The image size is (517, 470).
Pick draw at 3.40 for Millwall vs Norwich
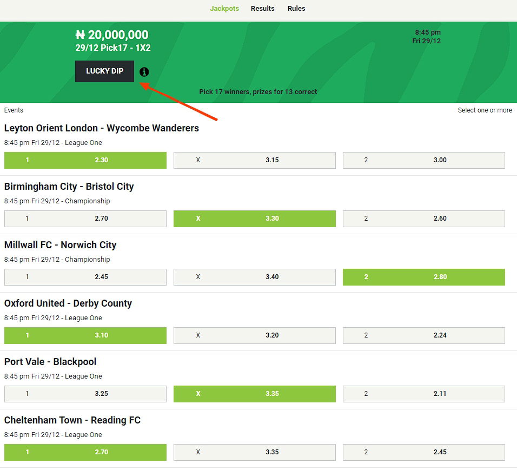[x=254, y=277]
